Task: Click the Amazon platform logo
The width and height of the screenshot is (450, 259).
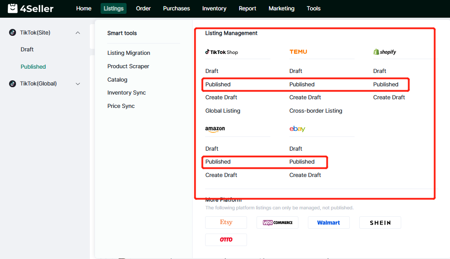Action: (215, 129)
